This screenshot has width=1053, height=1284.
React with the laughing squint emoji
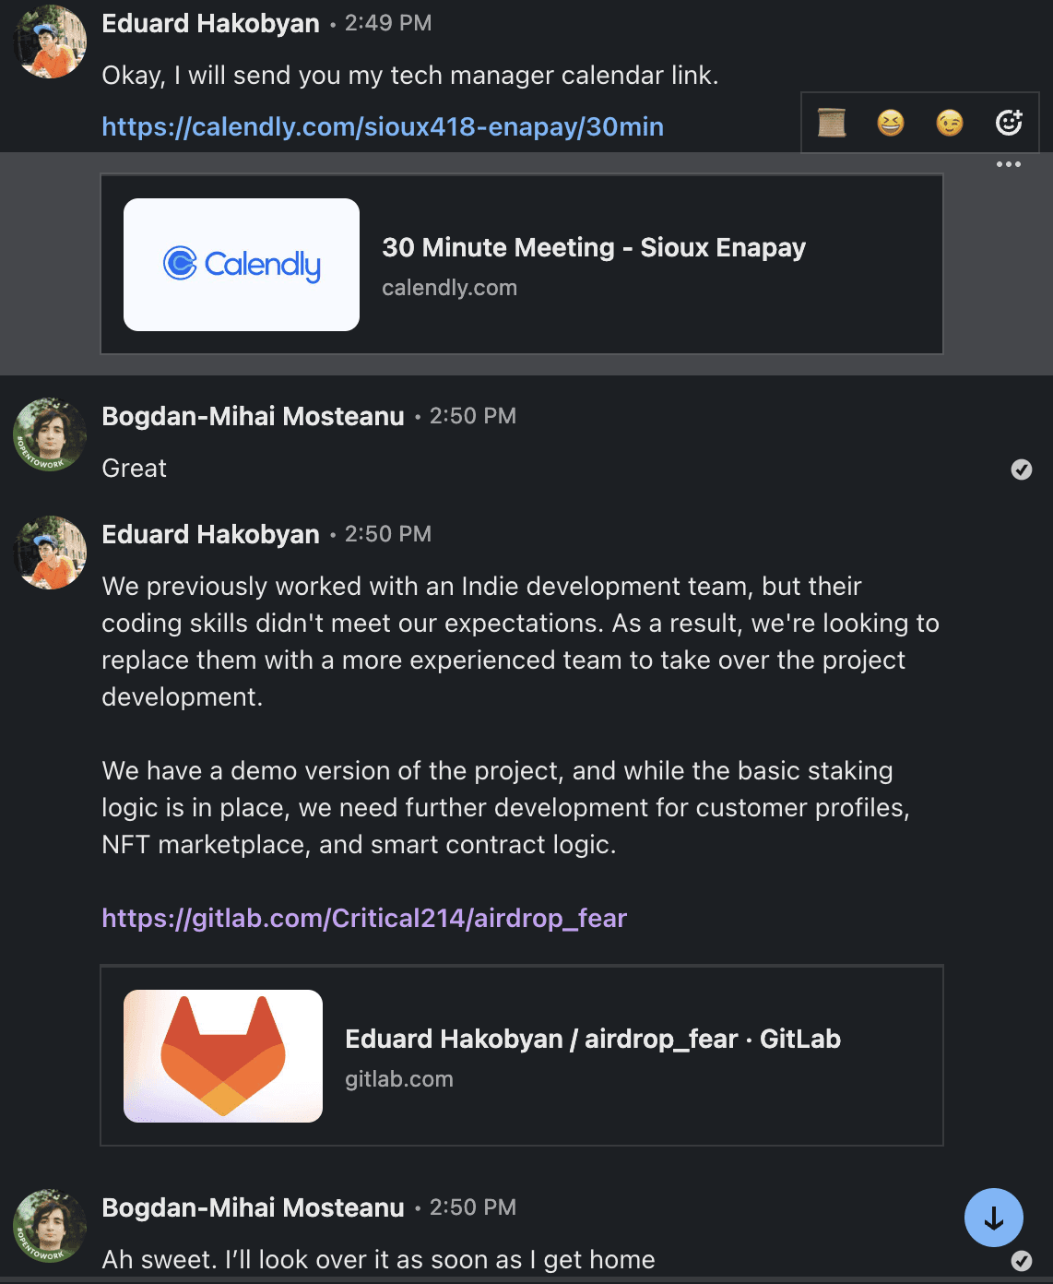(x=891, y=123)
